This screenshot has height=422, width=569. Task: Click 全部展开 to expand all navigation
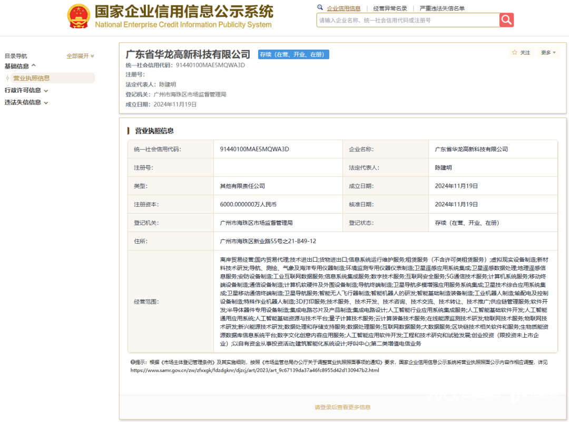(x=80, y=56)
